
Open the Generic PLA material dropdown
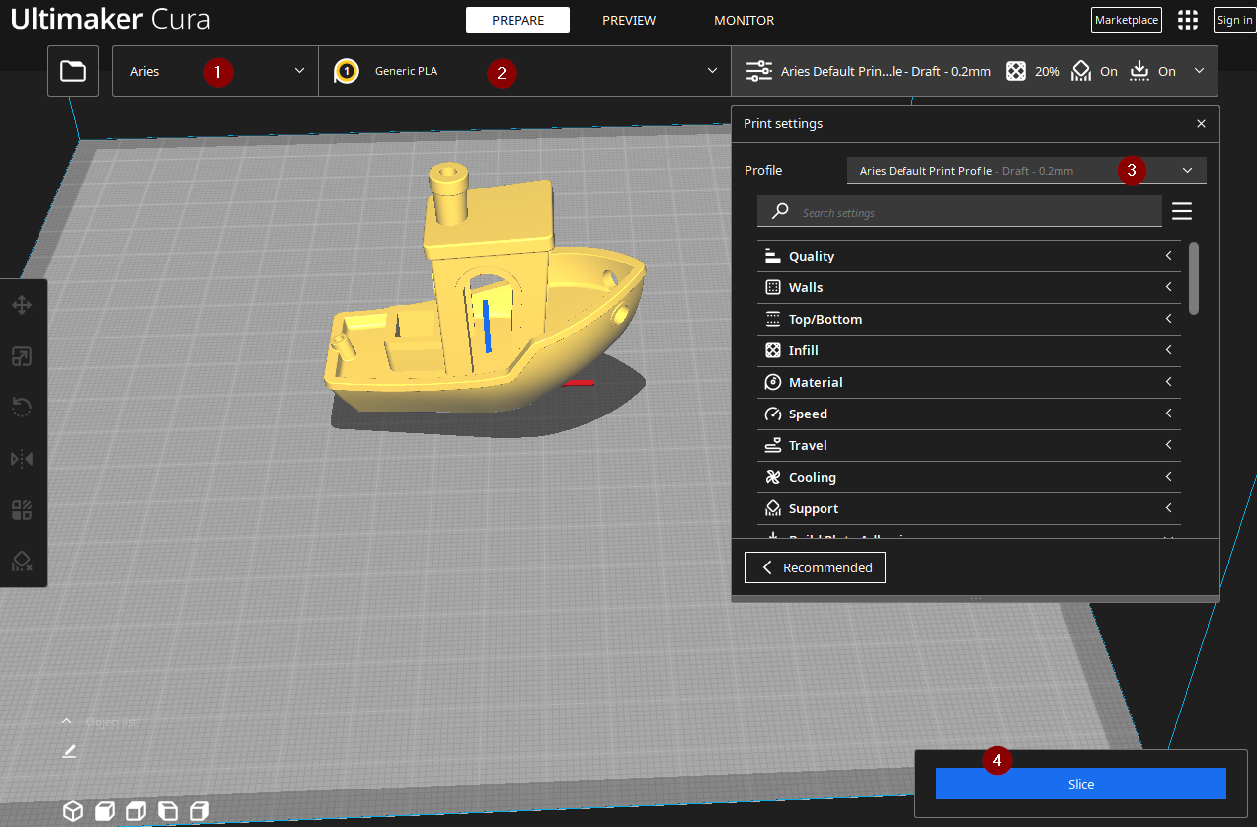click(x=524, y=71)
